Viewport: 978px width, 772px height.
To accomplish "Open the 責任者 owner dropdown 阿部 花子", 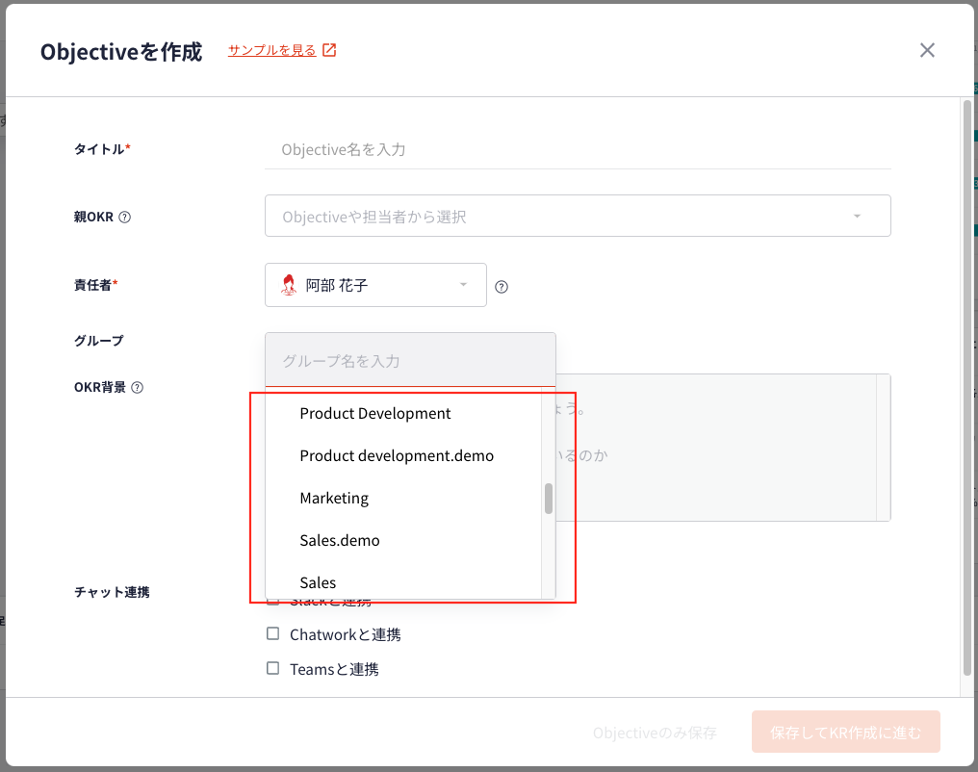I will tap(375, 285).
